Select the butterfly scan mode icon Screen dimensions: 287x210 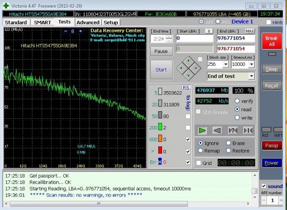coord(248,130)
